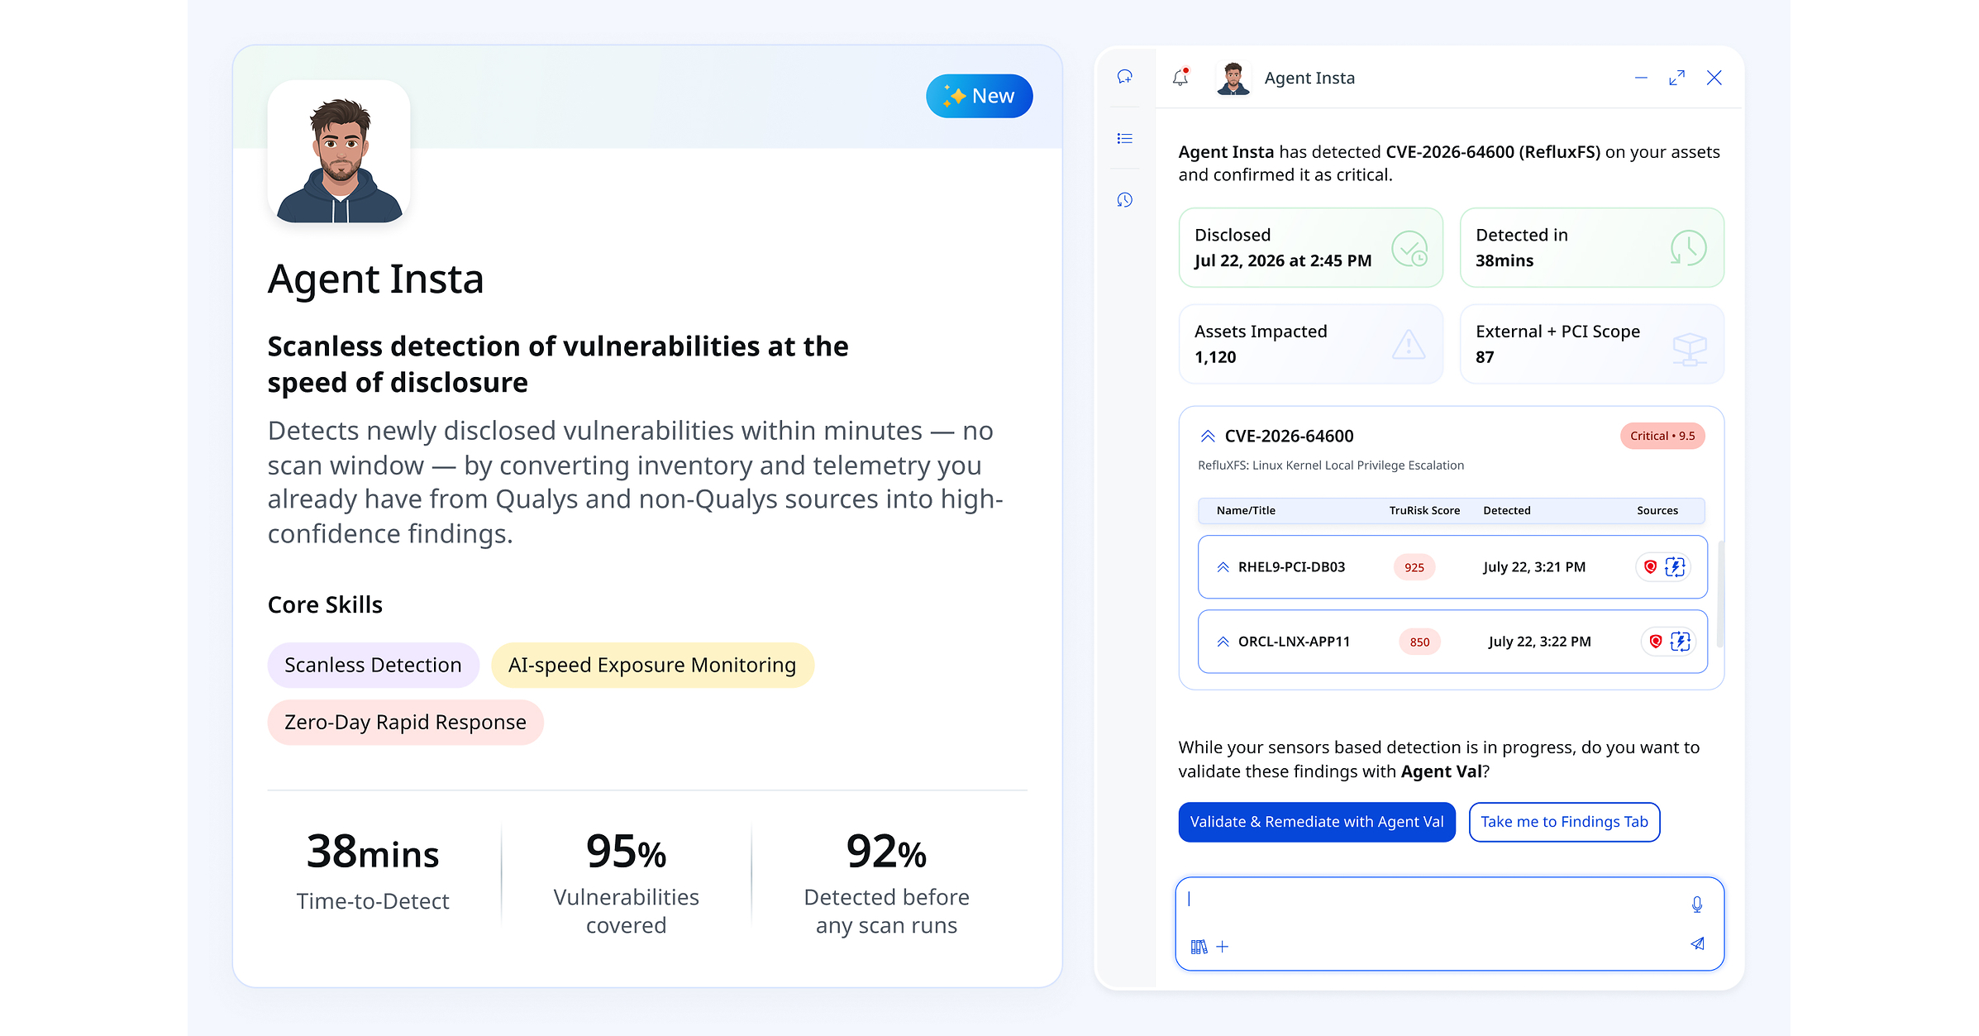Click the Name/Title column header
Viewport: 1979px width, 1036px height.
[x=1246, y=510]
